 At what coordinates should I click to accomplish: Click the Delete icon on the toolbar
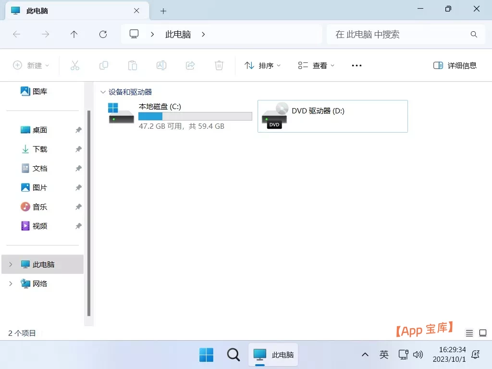click(x=219, y=65)
